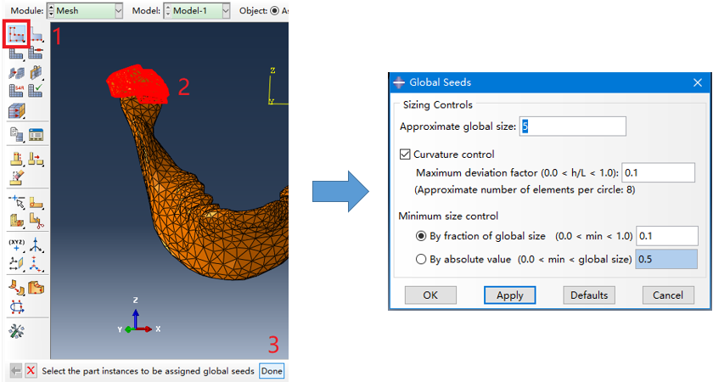The height and width of the screenshot is (382, 713).
Task: Click the Defaults button
Action: point(588,295)
